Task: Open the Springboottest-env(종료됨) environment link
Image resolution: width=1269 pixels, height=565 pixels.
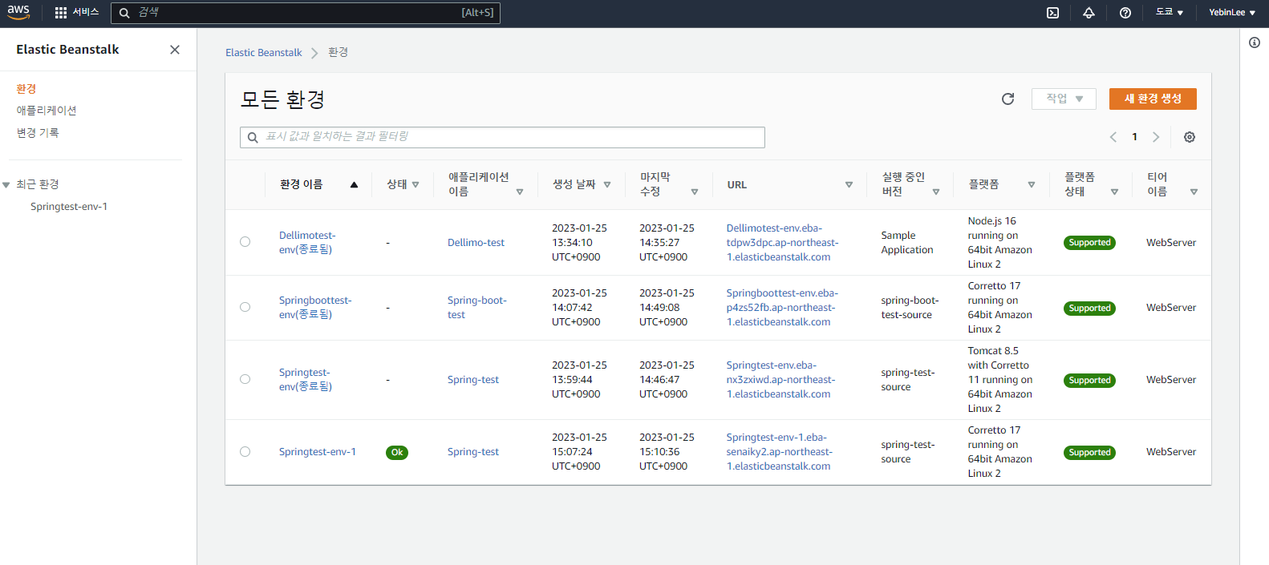Action: pyautogui.click(x=315, y=308)
